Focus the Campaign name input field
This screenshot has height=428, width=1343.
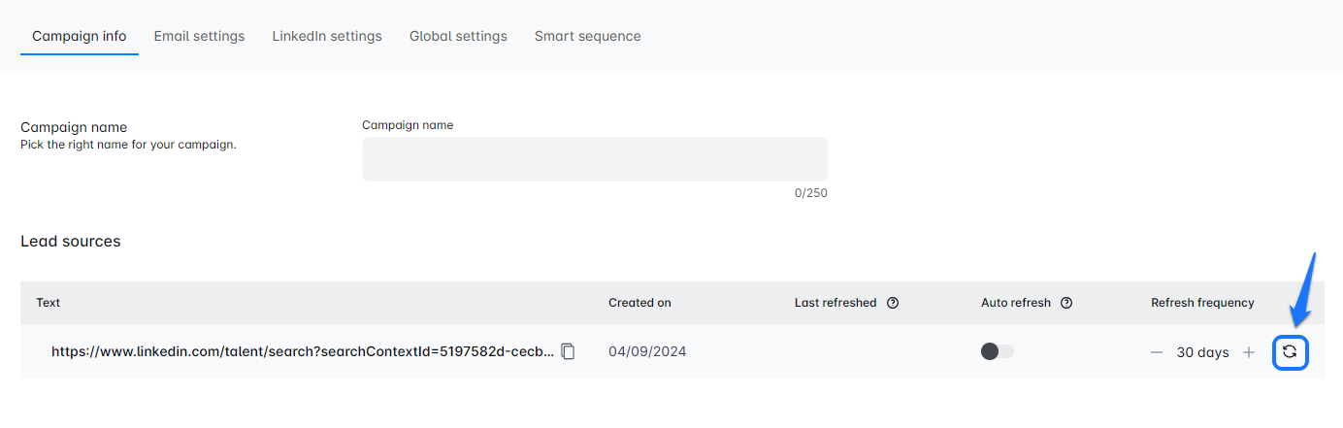(x=594, y=159)
